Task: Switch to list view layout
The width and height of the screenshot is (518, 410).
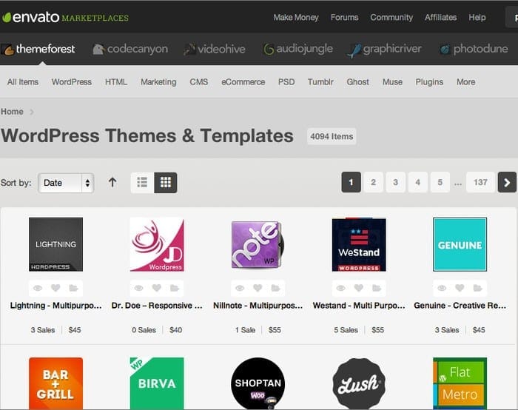Action: click(x=142, y=182)
